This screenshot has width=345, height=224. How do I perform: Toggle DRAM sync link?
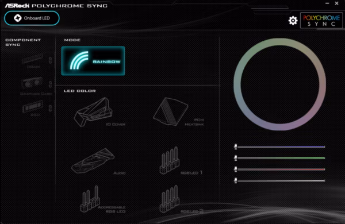51,60
